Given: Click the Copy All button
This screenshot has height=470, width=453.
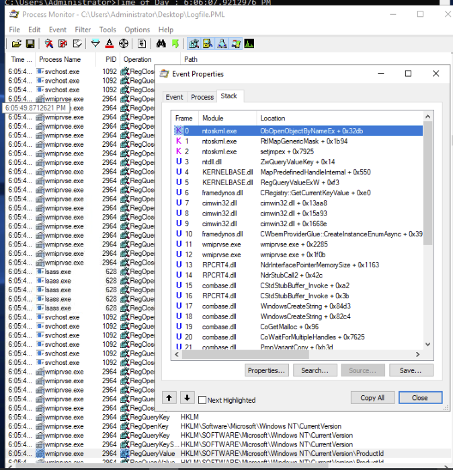Looking at the screenshot, I should tap(372, 398).
